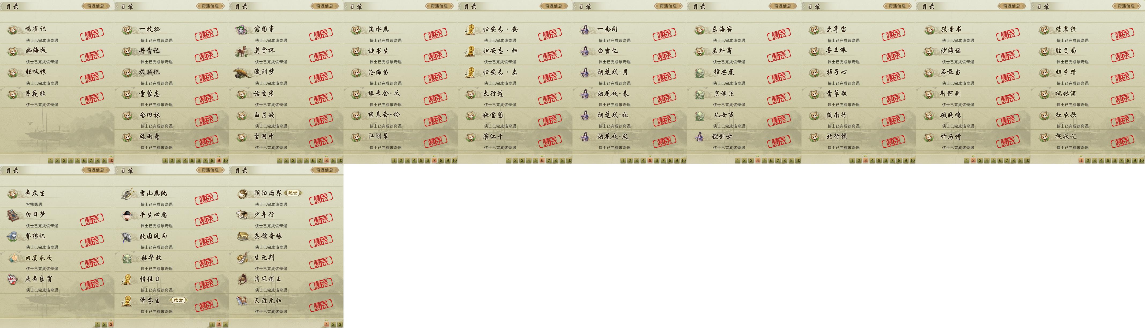Select the straw-hat figure icon for 少年行
1145x328 pixels.
tap(242, 215)
